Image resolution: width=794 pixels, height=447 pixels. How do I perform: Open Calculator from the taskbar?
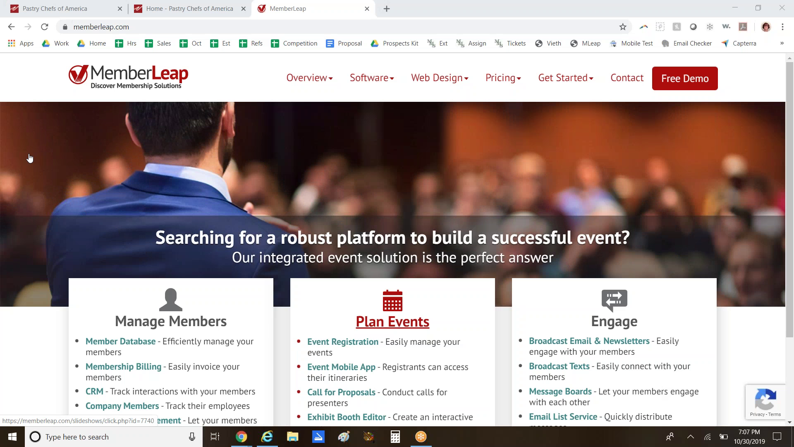[395, 437]
